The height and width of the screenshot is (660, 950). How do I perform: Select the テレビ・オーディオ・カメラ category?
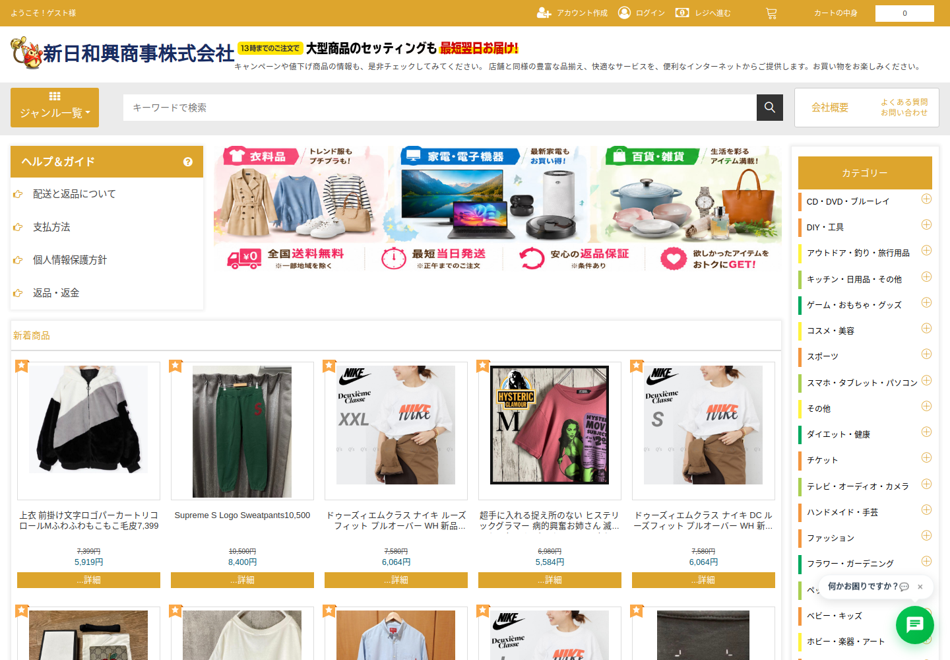[858, 486]
